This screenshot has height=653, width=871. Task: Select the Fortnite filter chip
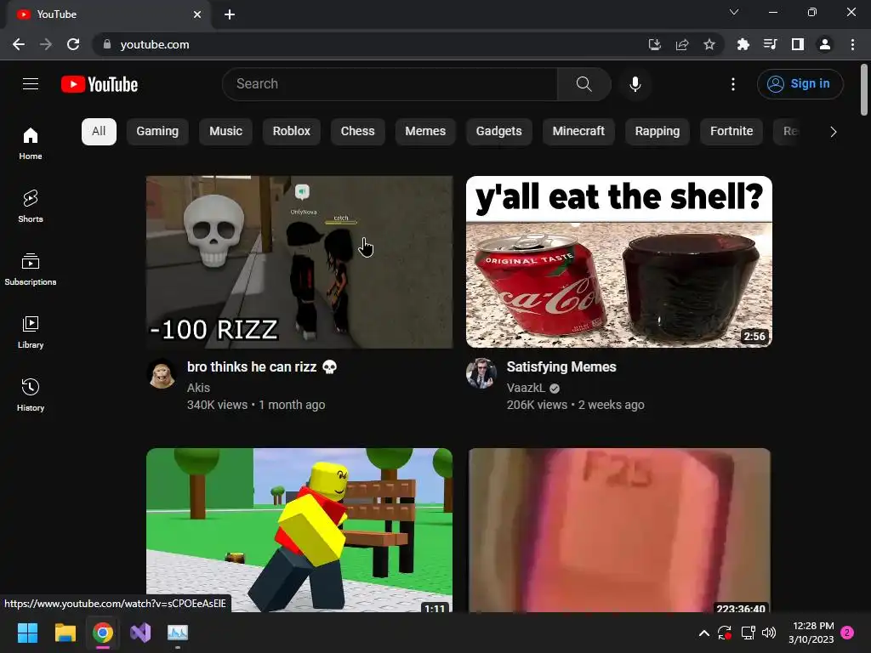[x=731, y=132]
